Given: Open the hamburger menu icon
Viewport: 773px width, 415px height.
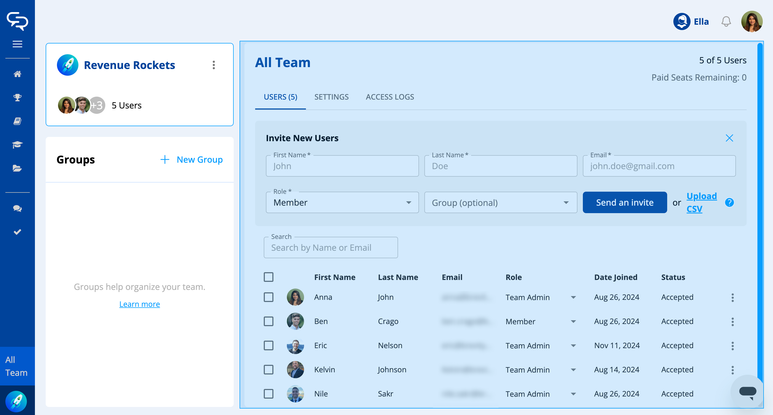Looking at the screenshot, I should point(17,44).
